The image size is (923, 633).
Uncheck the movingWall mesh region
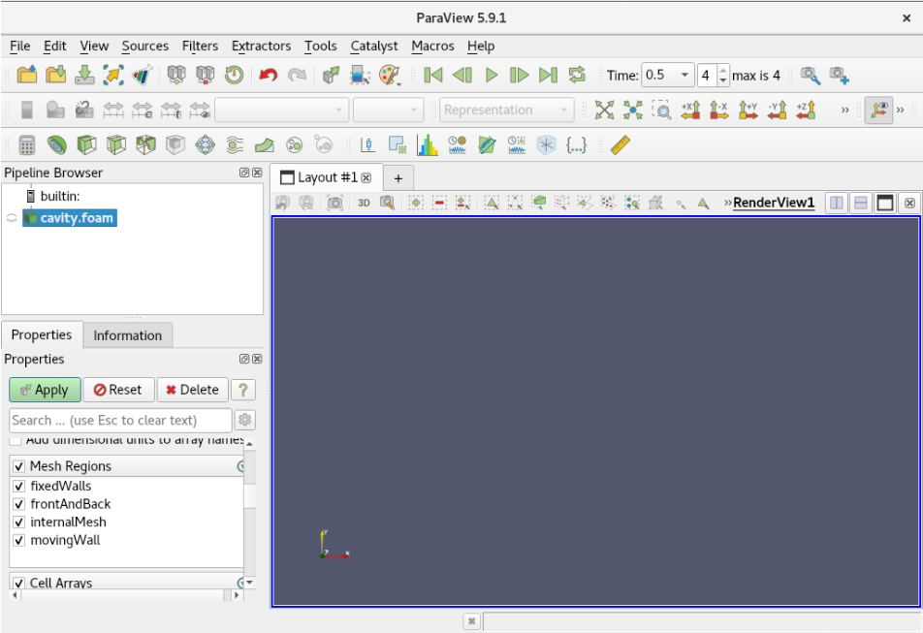point(18,540)
